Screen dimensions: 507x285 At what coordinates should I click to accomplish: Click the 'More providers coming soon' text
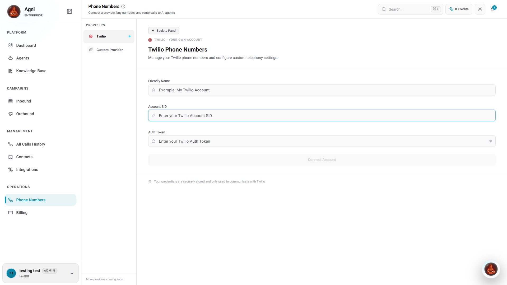pos(104,279)
